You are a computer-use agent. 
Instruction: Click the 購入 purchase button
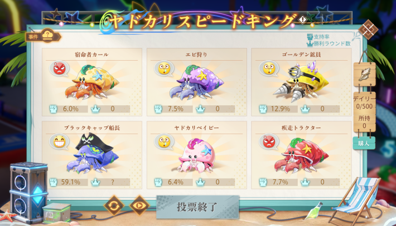click(x=364, y=143)
